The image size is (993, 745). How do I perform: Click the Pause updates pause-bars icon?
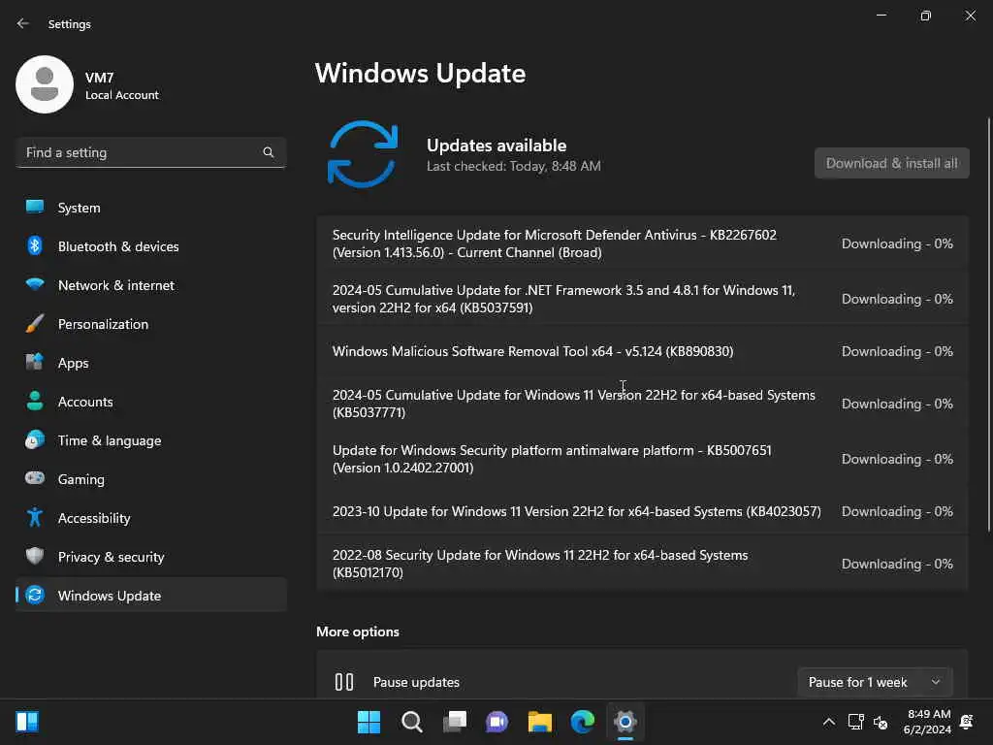point(344,682)
